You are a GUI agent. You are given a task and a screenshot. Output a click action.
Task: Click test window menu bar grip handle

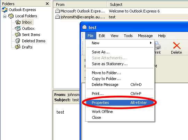pos(83,36)
